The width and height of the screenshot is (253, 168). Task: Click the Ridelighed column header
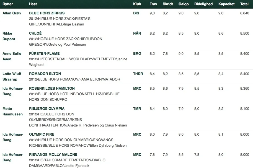click(x=203, y=4)
